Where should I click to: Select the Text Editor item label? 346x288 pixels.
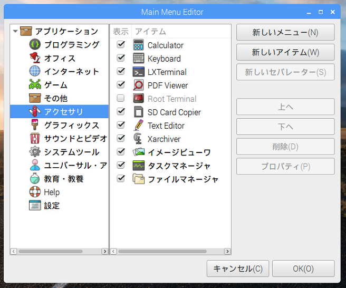[166, 126]
